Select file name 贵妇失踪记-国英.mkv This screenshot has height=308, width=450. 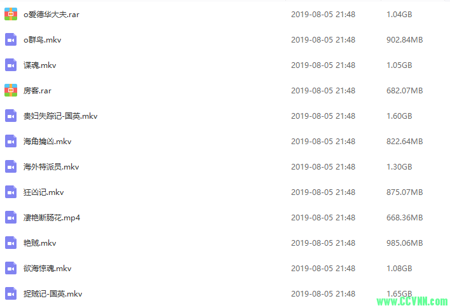[x=60, y=116]
